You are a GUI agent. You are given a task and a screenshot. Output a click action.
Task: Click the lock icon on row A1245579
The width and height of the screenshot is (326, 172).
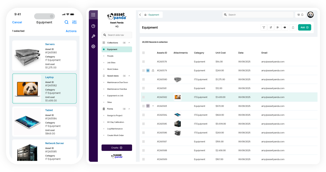[153, 70]
